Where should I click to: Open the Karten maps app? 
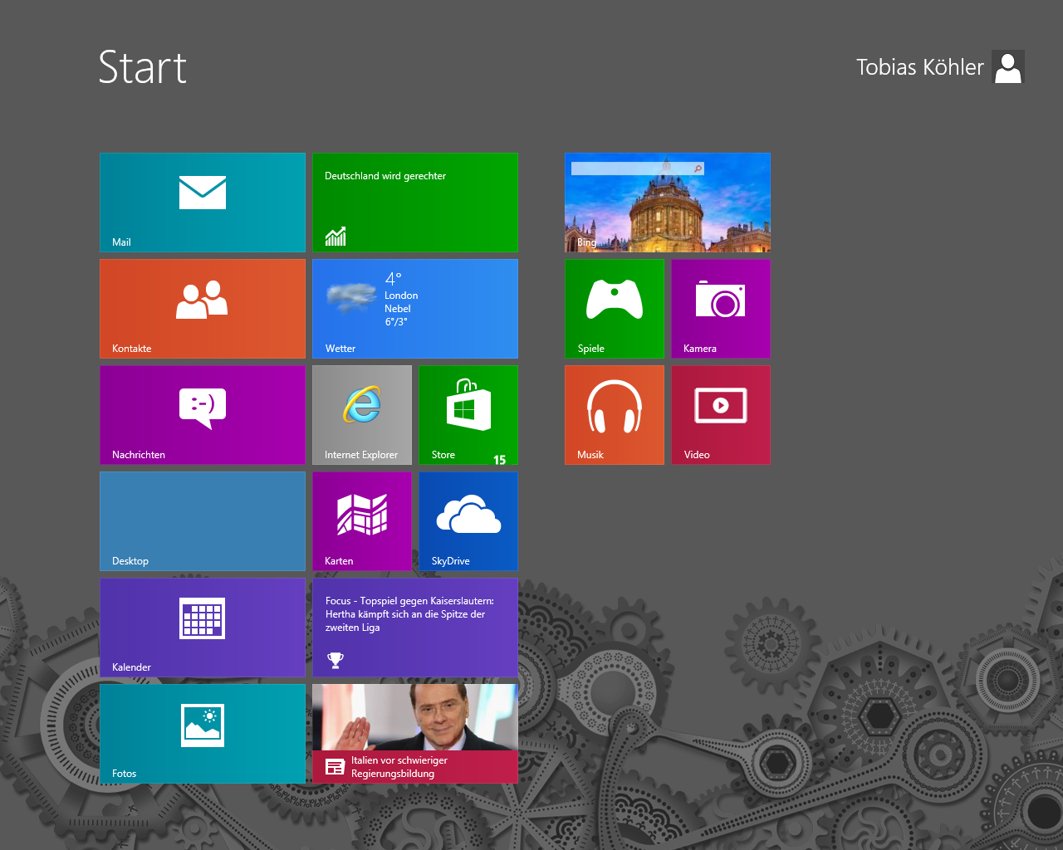click(362, 521)
